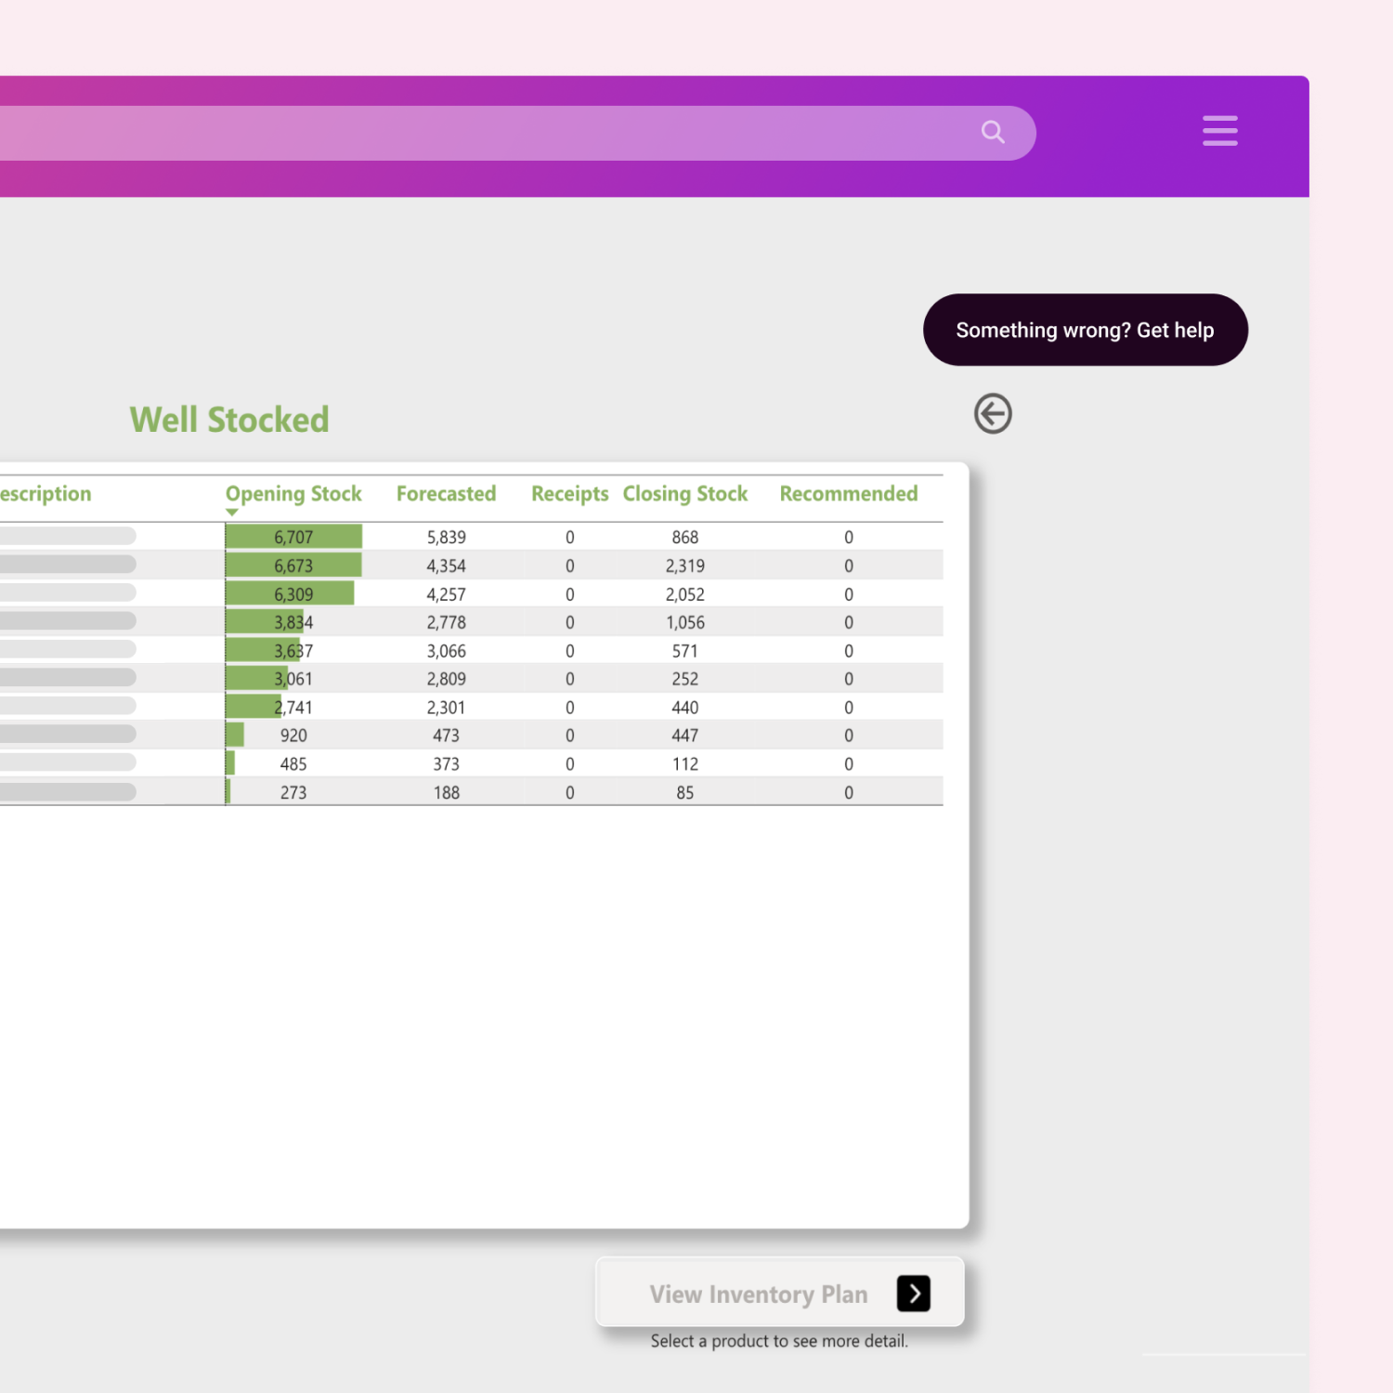Click closing stock value 440
The width and height of the screenshot is (1393, 1393).
685,708
